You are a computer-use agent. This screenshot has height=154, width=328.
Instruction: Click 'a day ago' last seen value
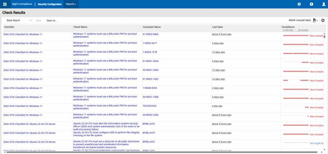point(217,106)
